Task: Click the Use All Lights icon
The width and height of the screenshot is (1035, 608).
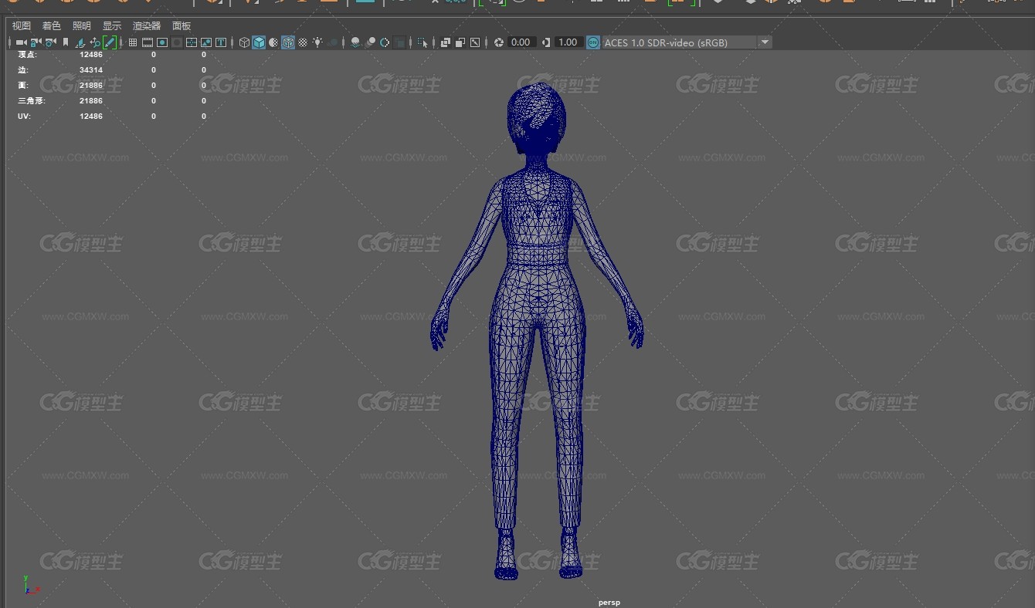Action: click(317, 42)
